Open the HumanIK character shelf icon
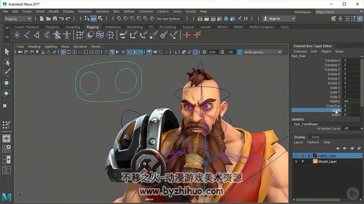Viewport: 364px width, 204px height. point(57,35)
